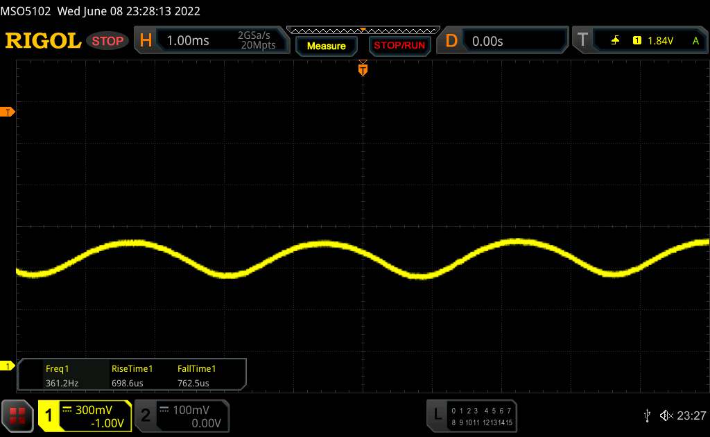710x437 pixels.
Task: Open the 0.00s horizontal delay setting
Action: [x=487, y=41]
